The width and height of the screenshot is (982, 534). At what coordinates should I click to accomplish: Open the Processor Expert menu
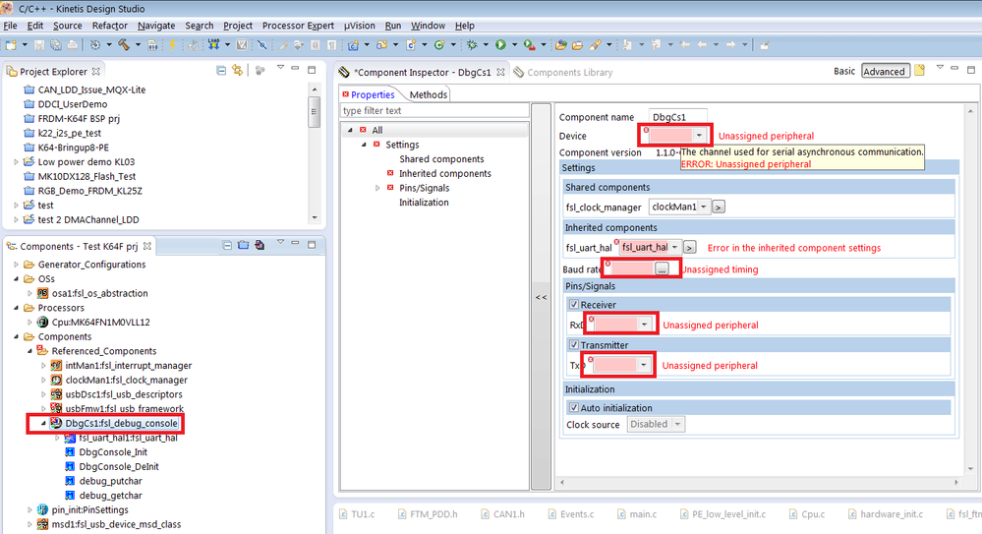[x=298, y=26]
